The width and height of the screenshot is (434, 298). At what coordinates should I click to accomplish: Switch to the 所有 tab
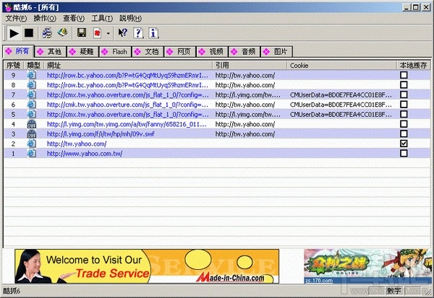click(18, 51)
